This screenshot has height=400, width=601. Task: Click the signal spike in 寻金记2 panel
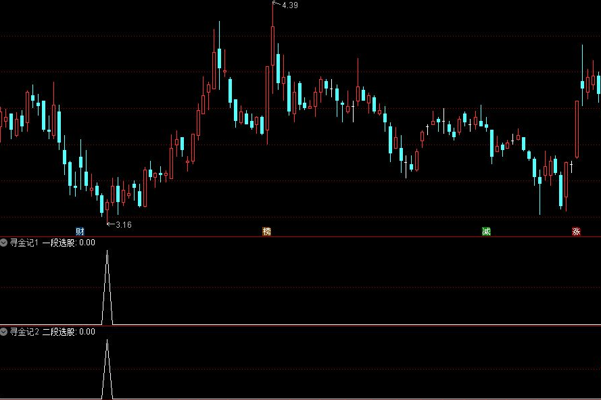pos(107,369)
